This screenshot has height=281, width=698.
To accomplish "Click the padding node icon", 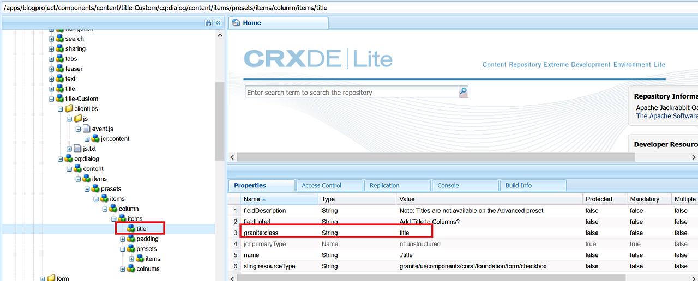I will click(x=131, y=239).
